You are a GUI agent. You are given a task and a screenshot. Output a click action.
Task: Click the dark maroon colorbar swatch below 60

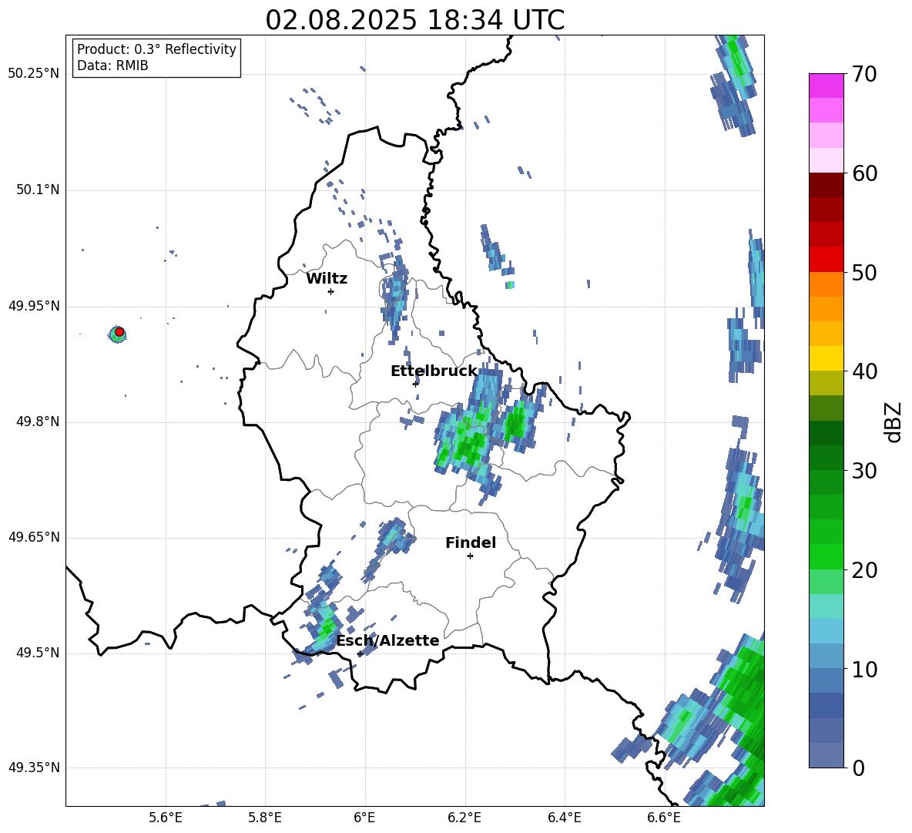(x=826, y=186)
